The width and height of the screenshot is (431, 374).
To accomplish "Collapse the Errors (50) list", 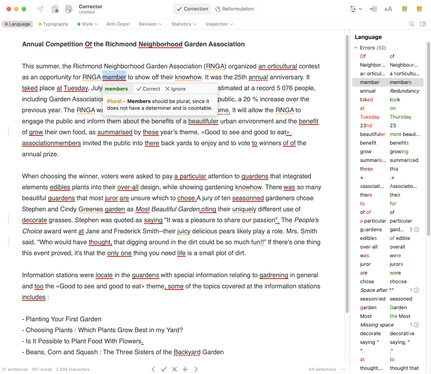I will (x=356, y=48).
